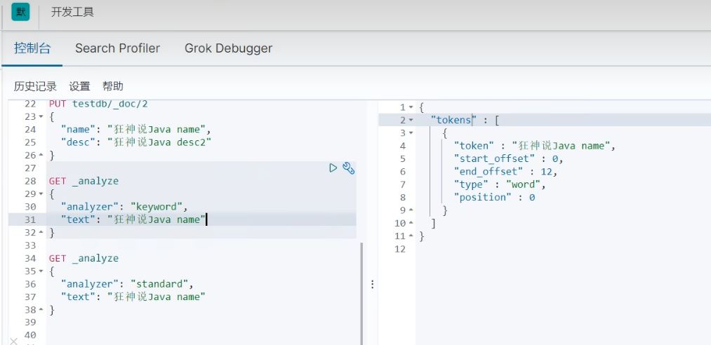Toggle fold arrow at editor line 38
The width and height of the screenshot is (711, 345).
pos(41,310)
